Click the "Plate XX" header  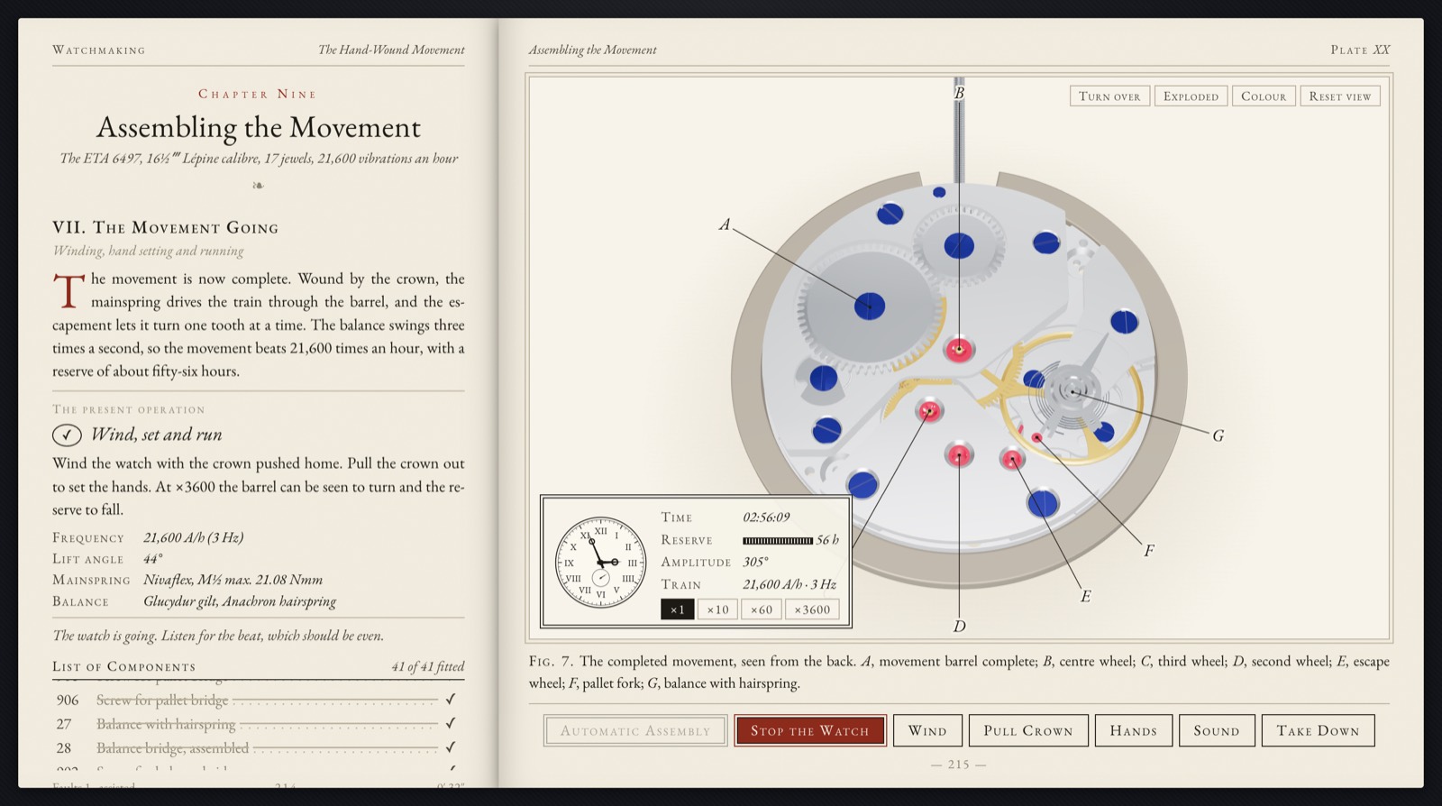[x=1360, y=50]
